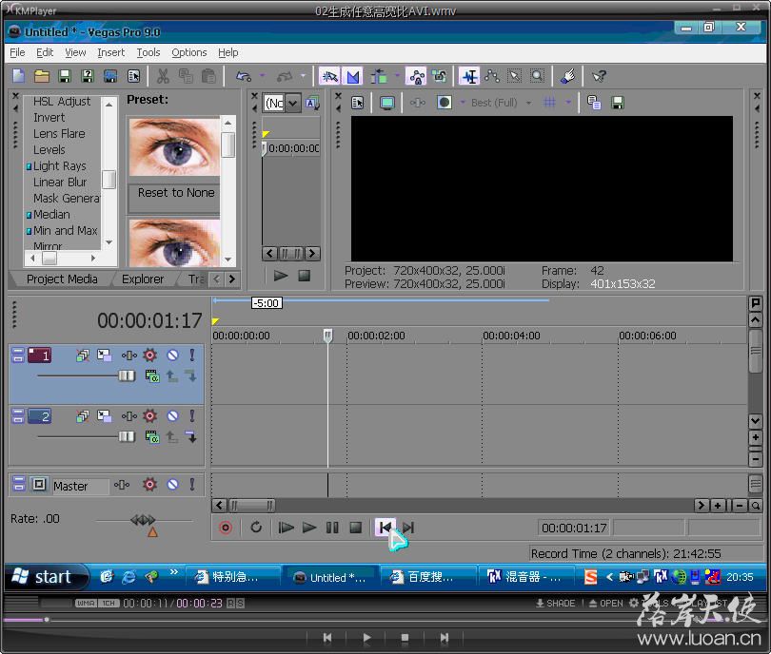Toggle Automatic Crossfades button

353,76
